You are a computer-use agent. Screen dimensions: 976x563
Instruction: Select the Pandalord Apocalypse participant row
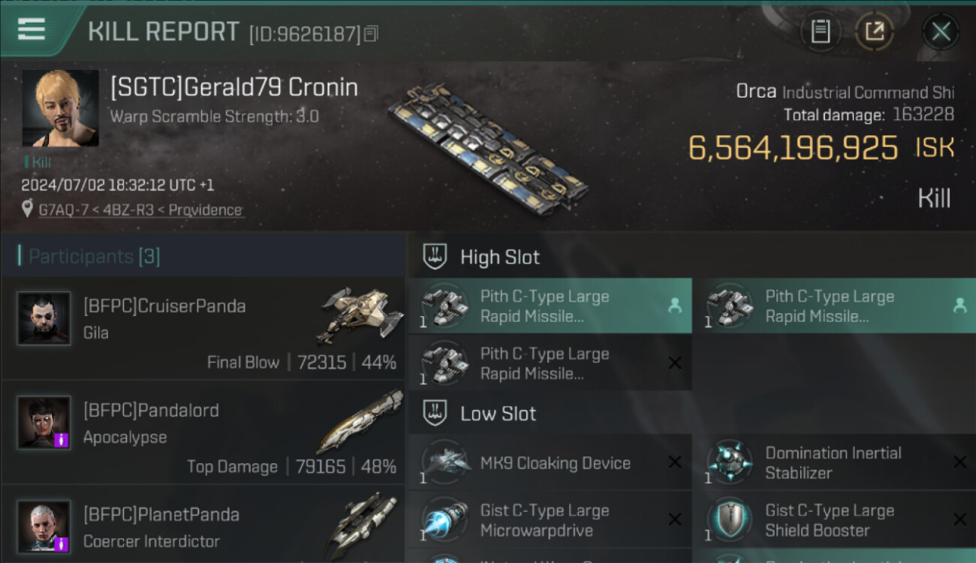pyautogui.click(x=203, y=432)
